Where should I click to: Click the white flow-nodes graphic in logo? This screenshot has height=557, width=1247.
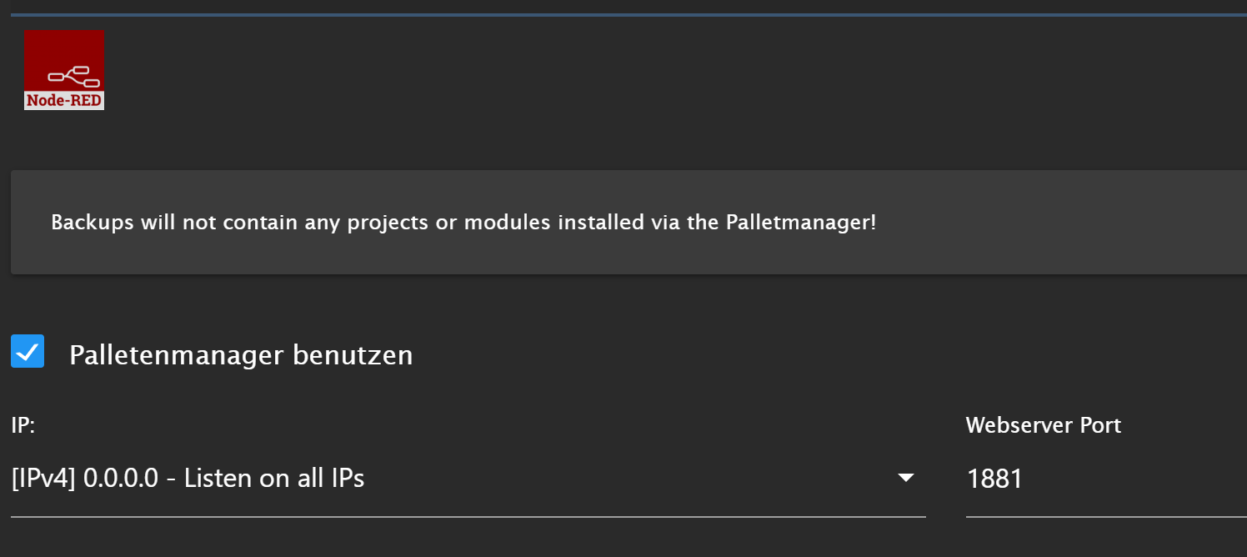tap(74, 76)
